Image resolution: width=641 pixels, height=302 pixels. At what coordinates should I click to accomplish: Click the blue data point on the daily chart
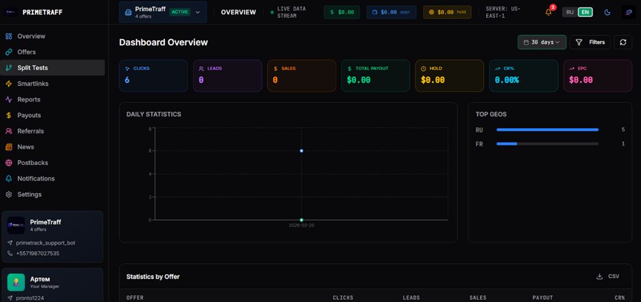301,151
